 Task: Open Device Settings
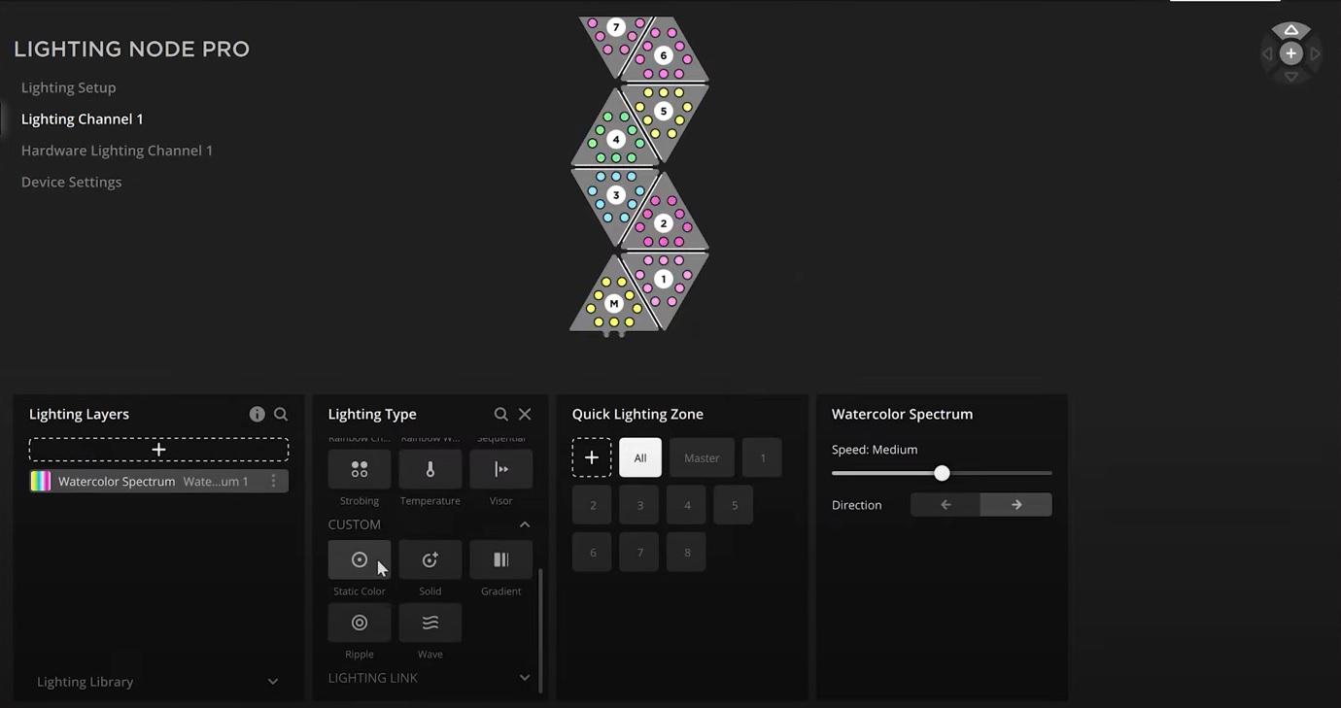pos(71,182)
